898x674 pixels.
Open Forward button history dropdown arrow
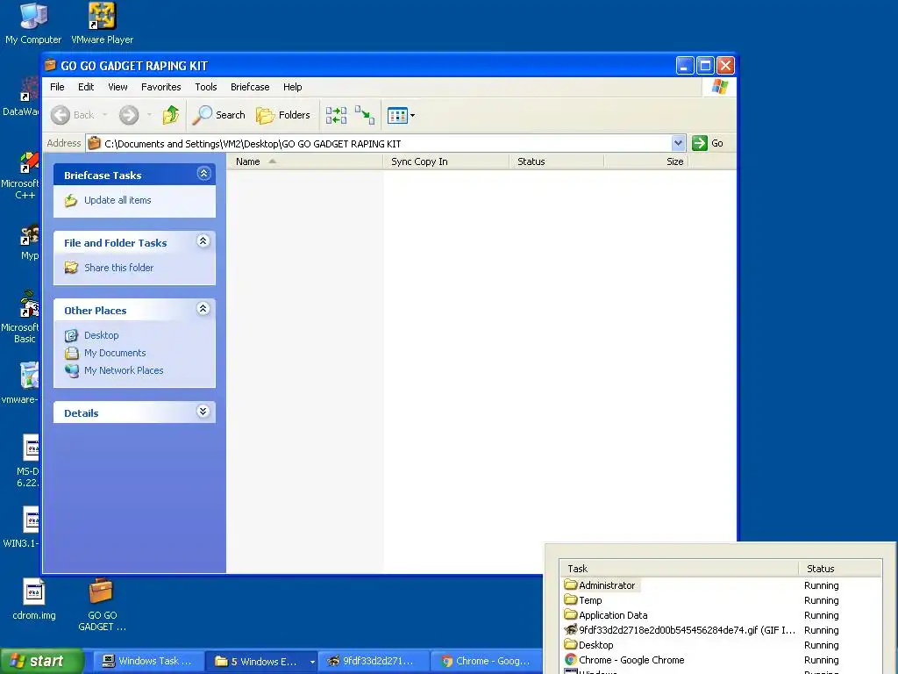pos(149,115)
